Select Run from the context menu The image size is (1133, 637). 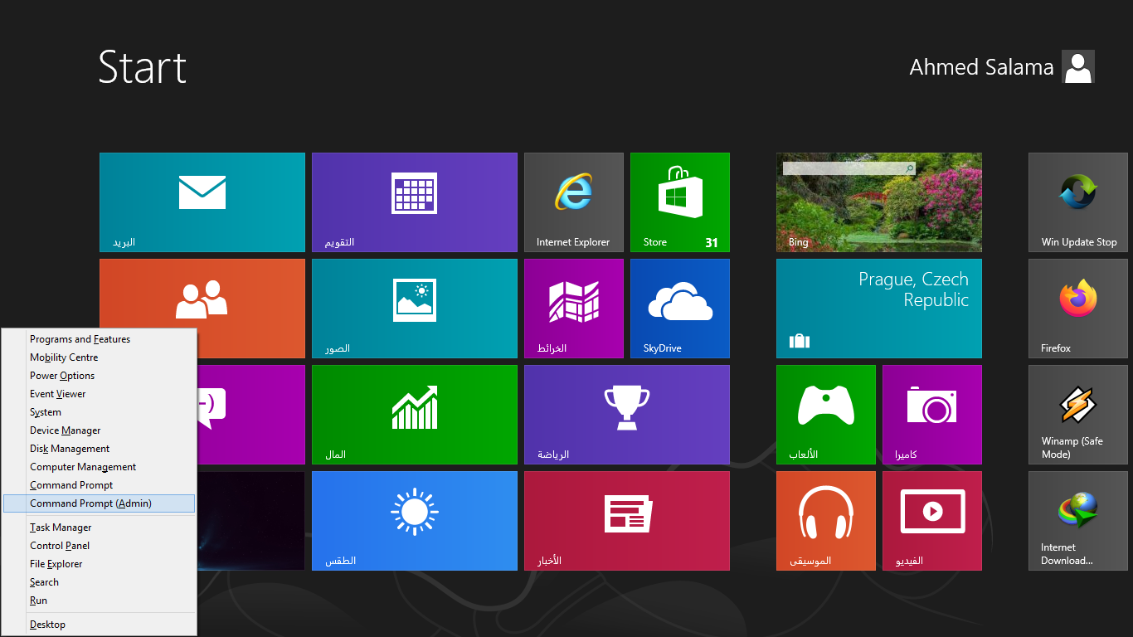click(x=100, y=601)
